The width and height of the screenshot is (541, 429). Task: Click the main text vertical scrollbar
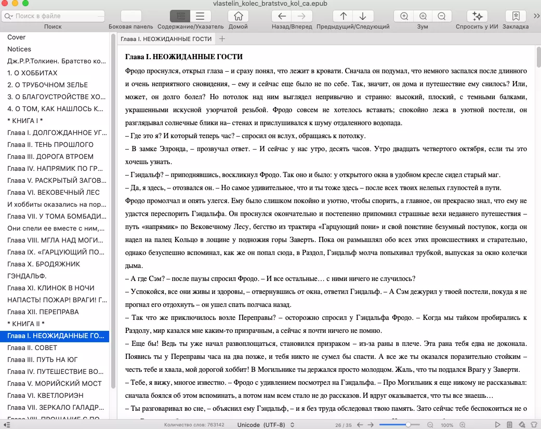click(x=539, y=57)
